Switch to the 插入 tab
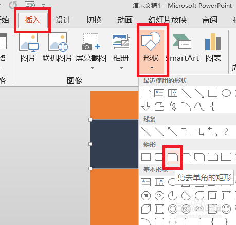Screen dimensions: 236x225 click(32, 20)
